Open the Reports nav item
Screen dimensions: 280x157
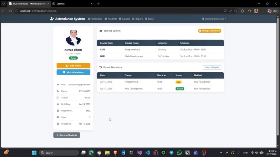click(138, 19)
